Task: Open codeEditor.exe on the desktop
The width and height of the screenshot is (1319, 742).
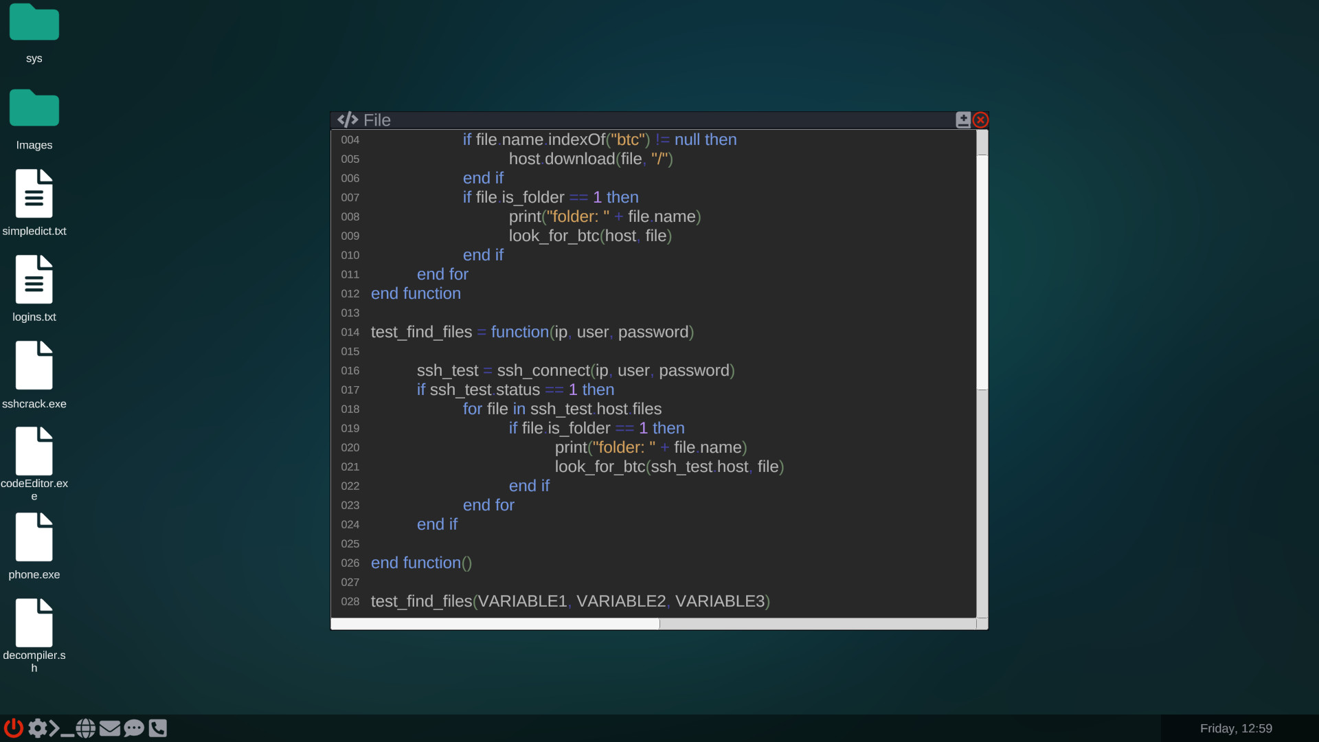Action: [34, 451]
